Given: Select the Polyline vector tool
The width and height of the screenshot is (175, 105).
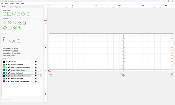Looking at the screenshot, I should tap(14, 14).
